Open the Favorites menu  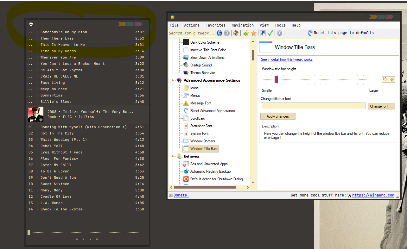tap(215, 25)
